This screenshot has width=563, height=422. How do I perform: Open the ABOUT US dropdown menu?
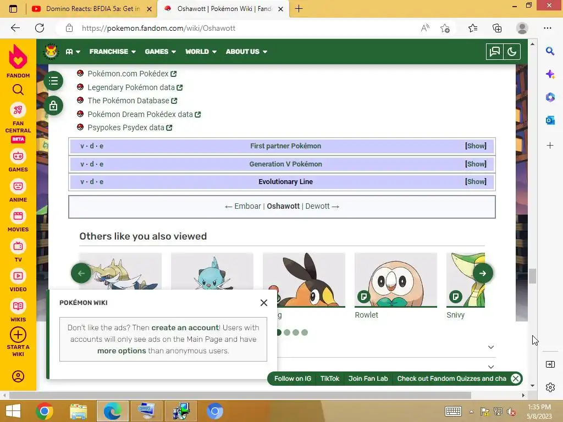(247, 52)
